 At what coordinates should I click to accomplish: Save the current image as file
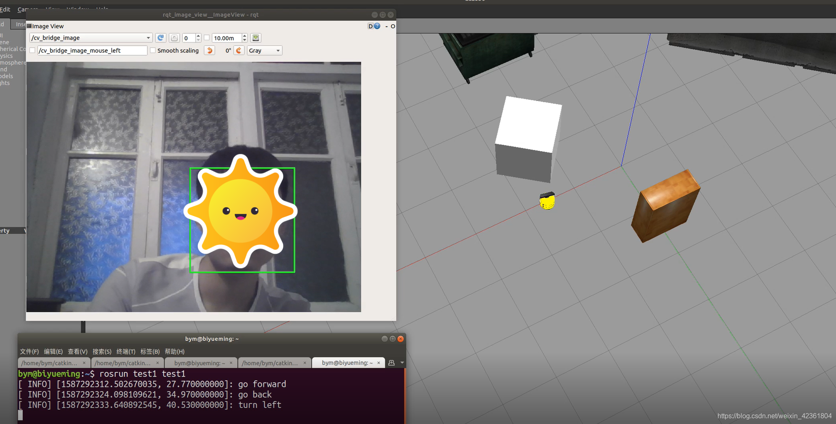pos(255,38)
